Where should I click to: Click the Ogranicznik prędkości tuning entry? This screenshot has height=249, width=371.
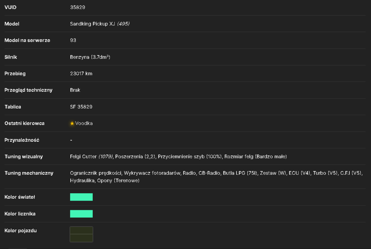[x=96, y=173]
